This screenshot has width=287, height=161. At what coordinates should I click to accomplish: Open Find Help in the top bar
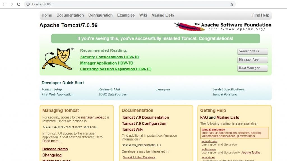point(261,15)
